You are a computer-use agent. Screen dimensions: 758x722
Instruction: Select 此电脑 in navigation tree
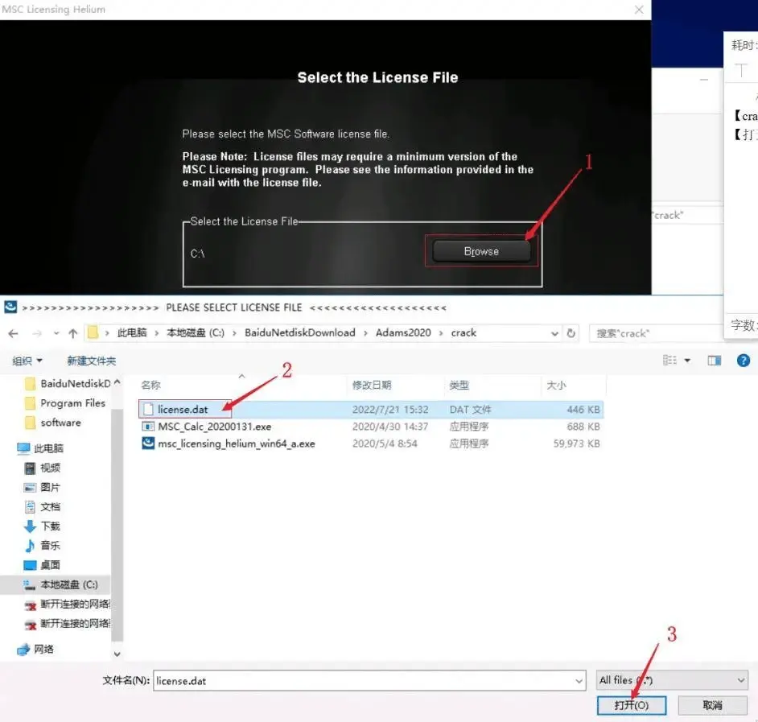click(x=40, y=448)
